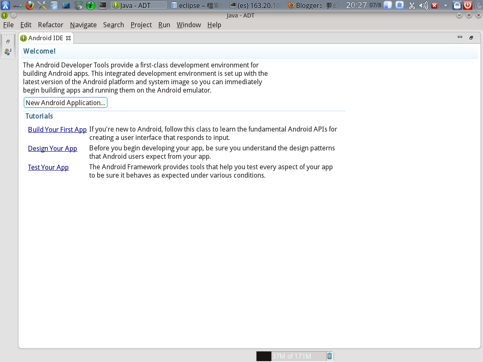The width and height of the screenshot is (483, 362).
Task: Open the Help menu
Action: [x=214, y=25]
